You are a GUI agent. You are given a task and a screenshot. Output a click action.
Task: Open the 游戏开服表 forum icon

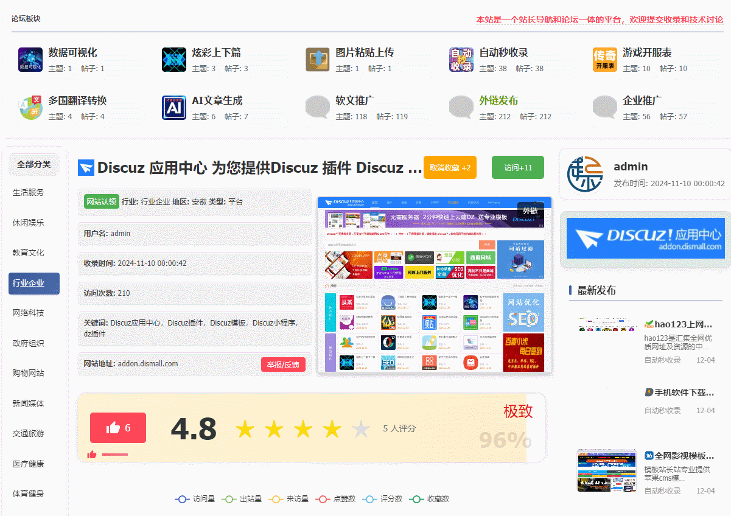605,60
